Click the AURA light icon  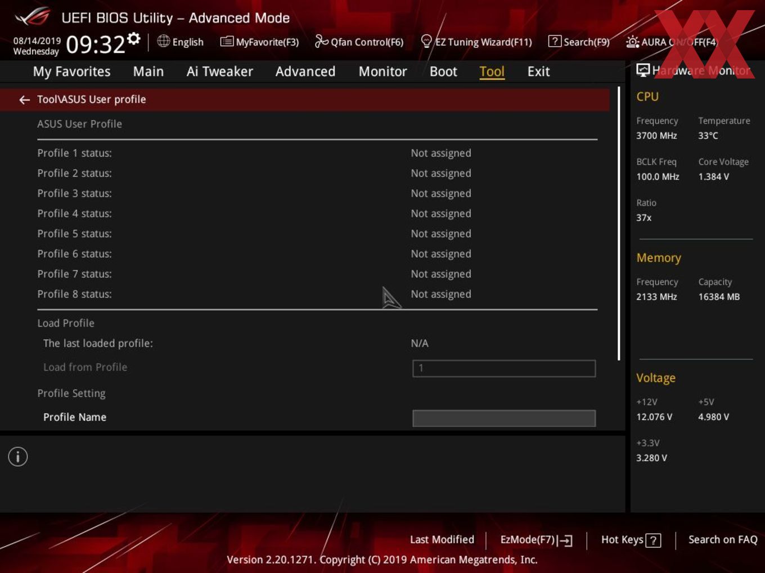point(632,42)
